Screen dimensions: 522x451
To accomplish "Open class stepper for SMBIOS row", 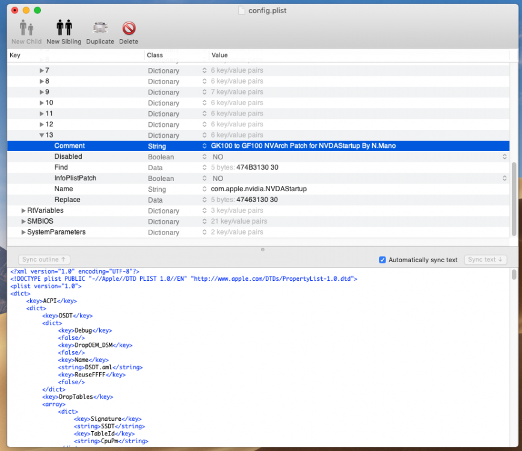I will click(204, 221).
